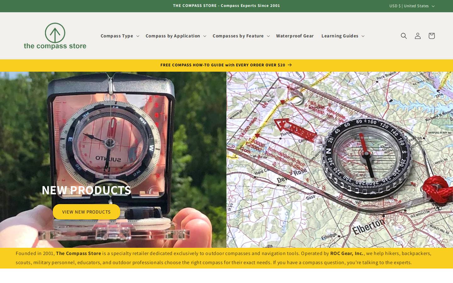Expand the Compass Type menu

tap(120, 36)
